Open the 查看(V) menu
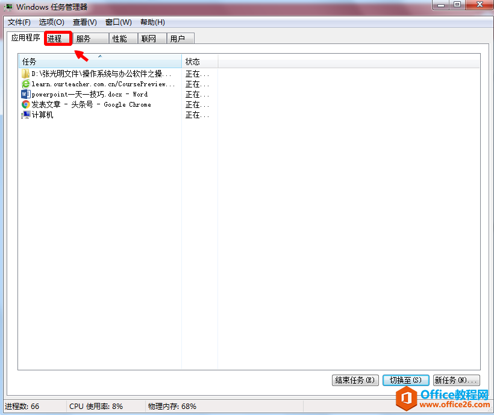 (x=85, y=22)
